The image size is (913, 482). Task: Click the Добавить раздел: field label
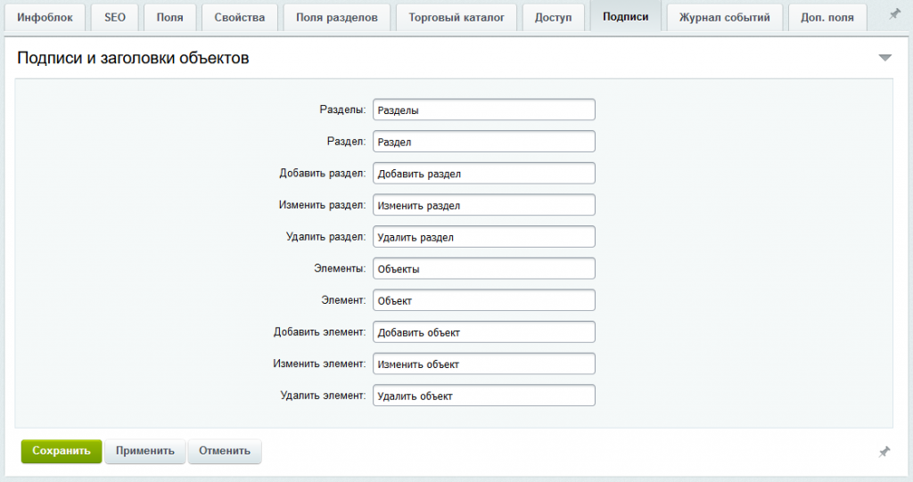(x=323, y=173)
